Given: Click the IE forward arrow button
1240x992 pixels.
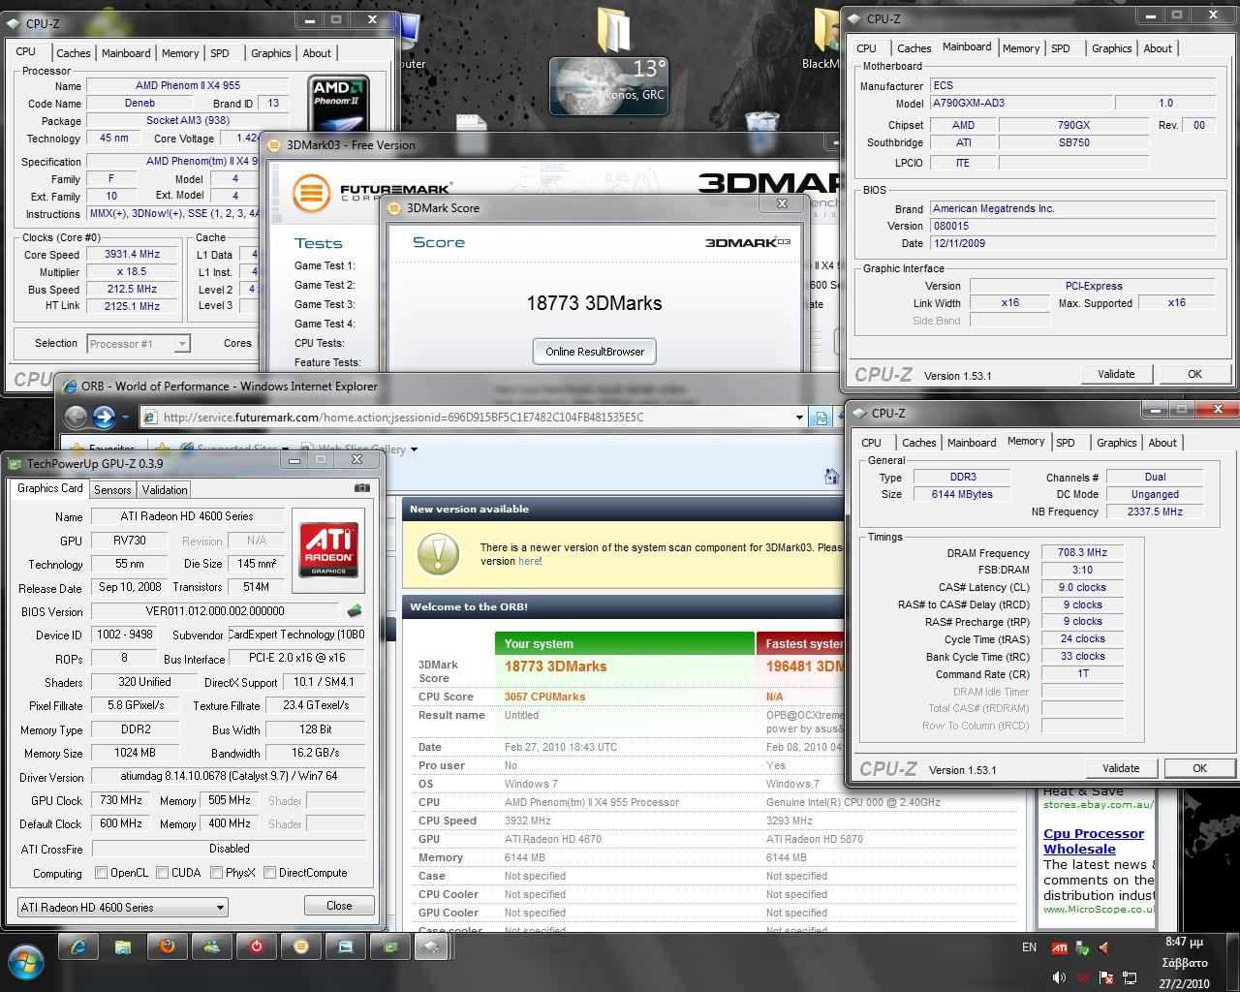Looking at the screenshot, I should [x=104, y=418].
